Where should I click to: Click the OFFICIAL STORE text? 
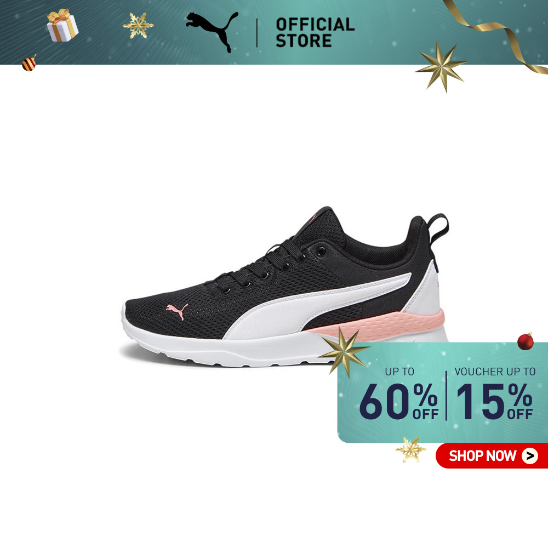pyautogui.click(x=315, y=32)
